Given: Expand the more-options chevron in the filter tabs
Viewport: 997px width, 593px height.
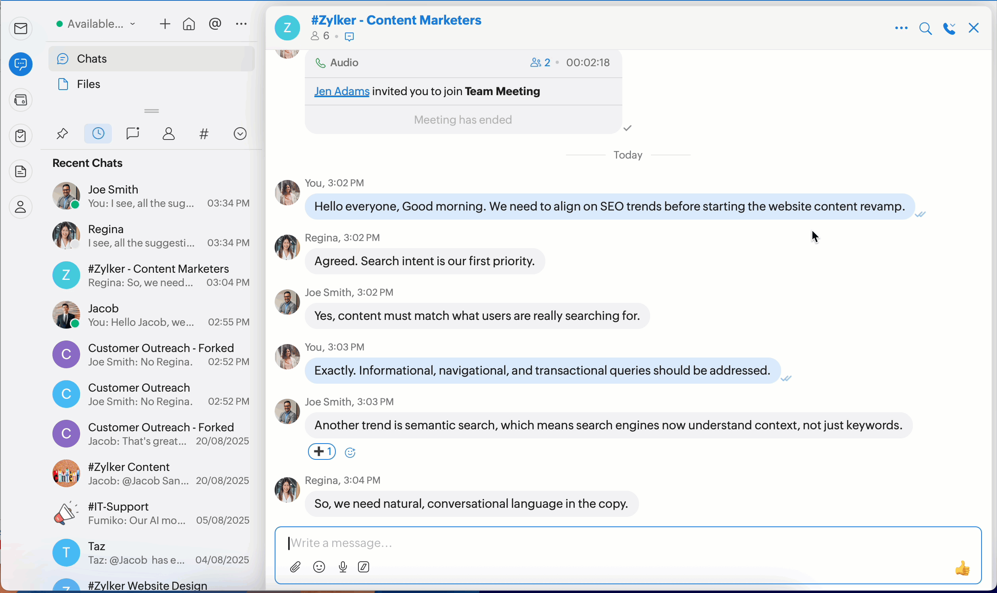Looking at the screenshot, I should [x=240, y=134].
